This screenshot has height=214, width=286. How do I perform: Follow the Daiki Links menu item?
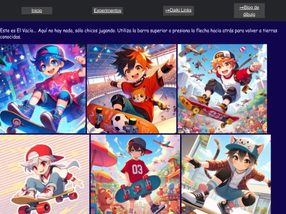click(178, 11)
